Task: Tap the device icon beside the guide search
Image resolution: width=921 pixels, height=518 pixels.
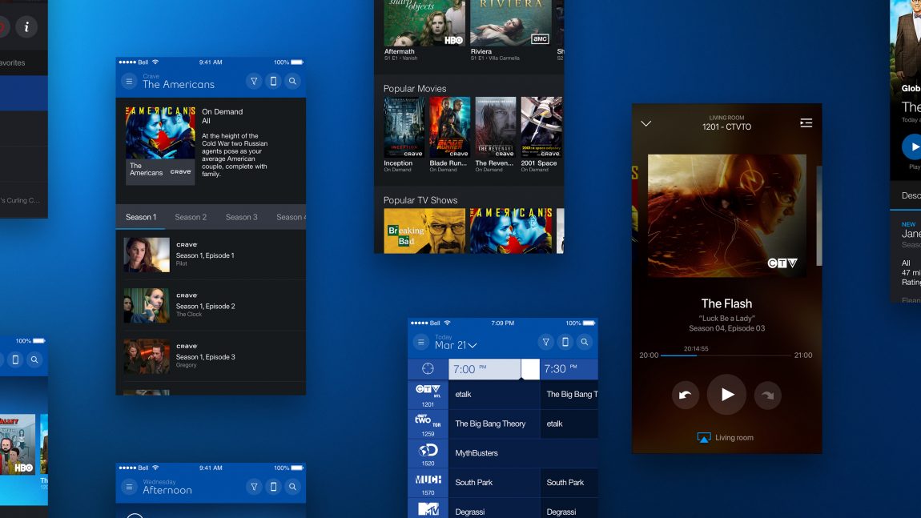Action: [x=565, y=341]
